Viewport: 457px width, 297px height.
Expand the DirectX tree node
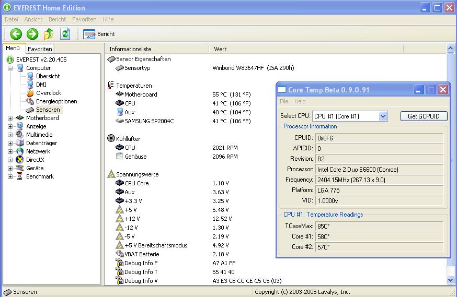tap(10, 160)
